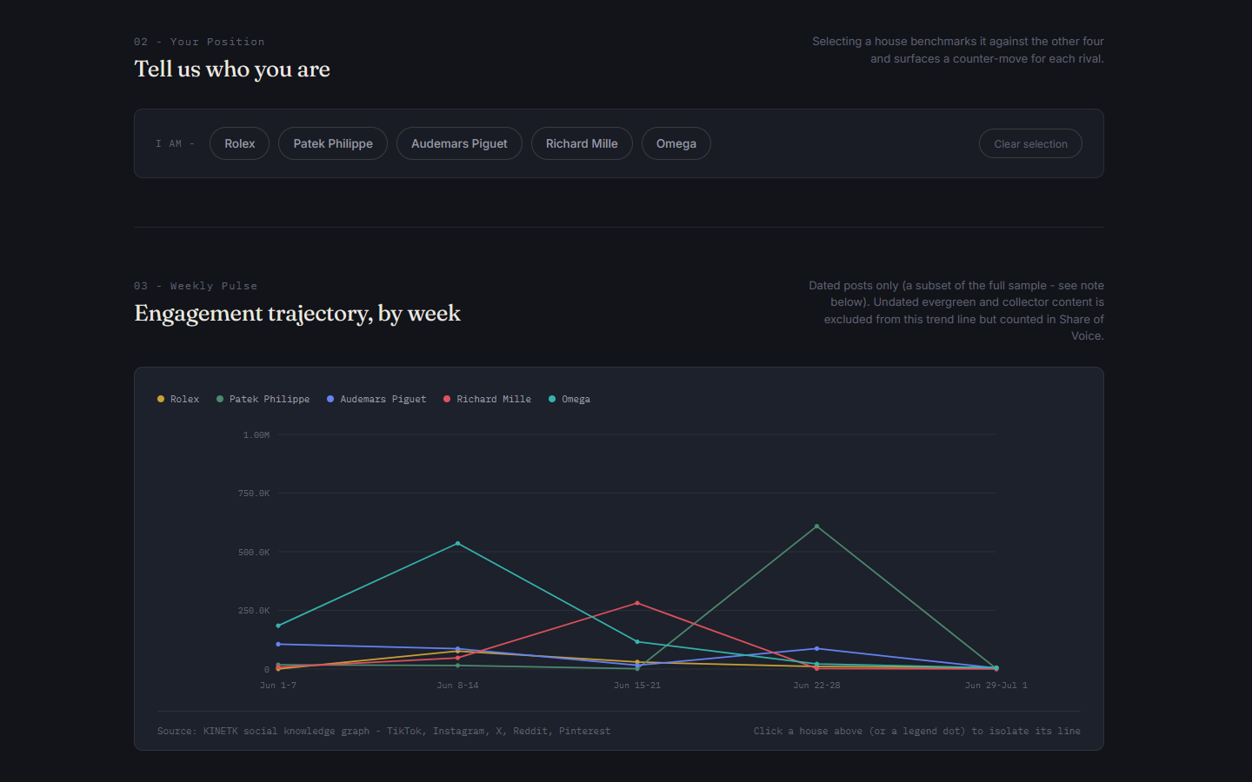Click Audemars Piguet's data point at Jun 1-7
The height and width of the screenshot is (782, 1252).
click(278, 644)
